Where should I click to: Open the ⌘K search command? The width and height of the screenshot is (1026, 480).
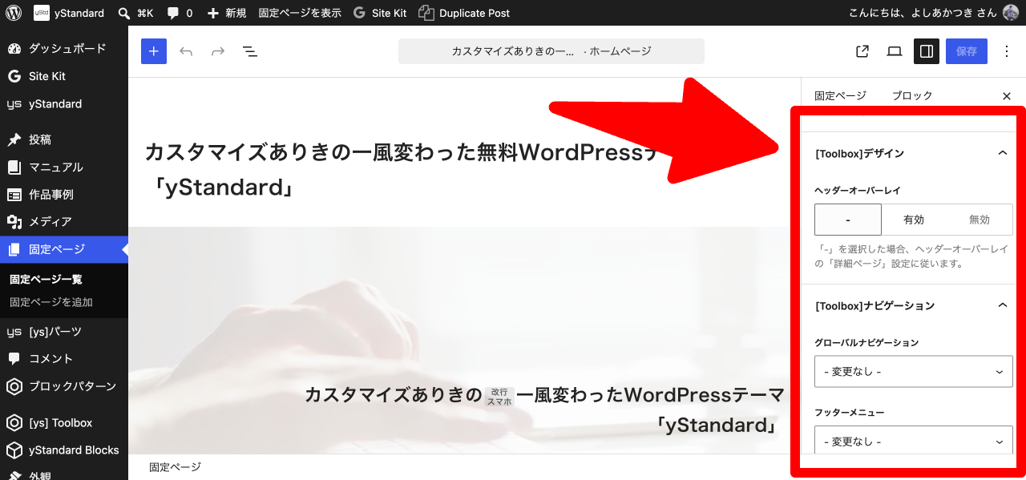coord(135,13)
